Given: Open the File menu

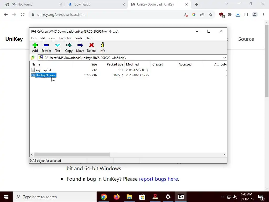Looking at the screenshot, I should point(34,38).
